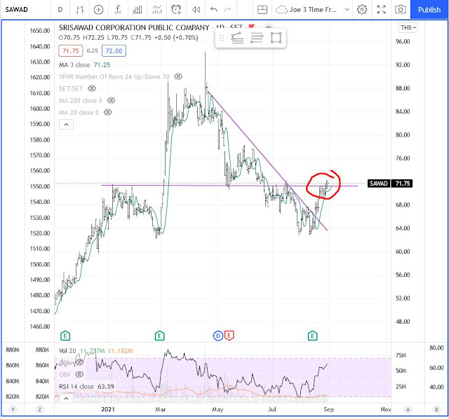Open the financials bar chart icon

coord(138,9)
